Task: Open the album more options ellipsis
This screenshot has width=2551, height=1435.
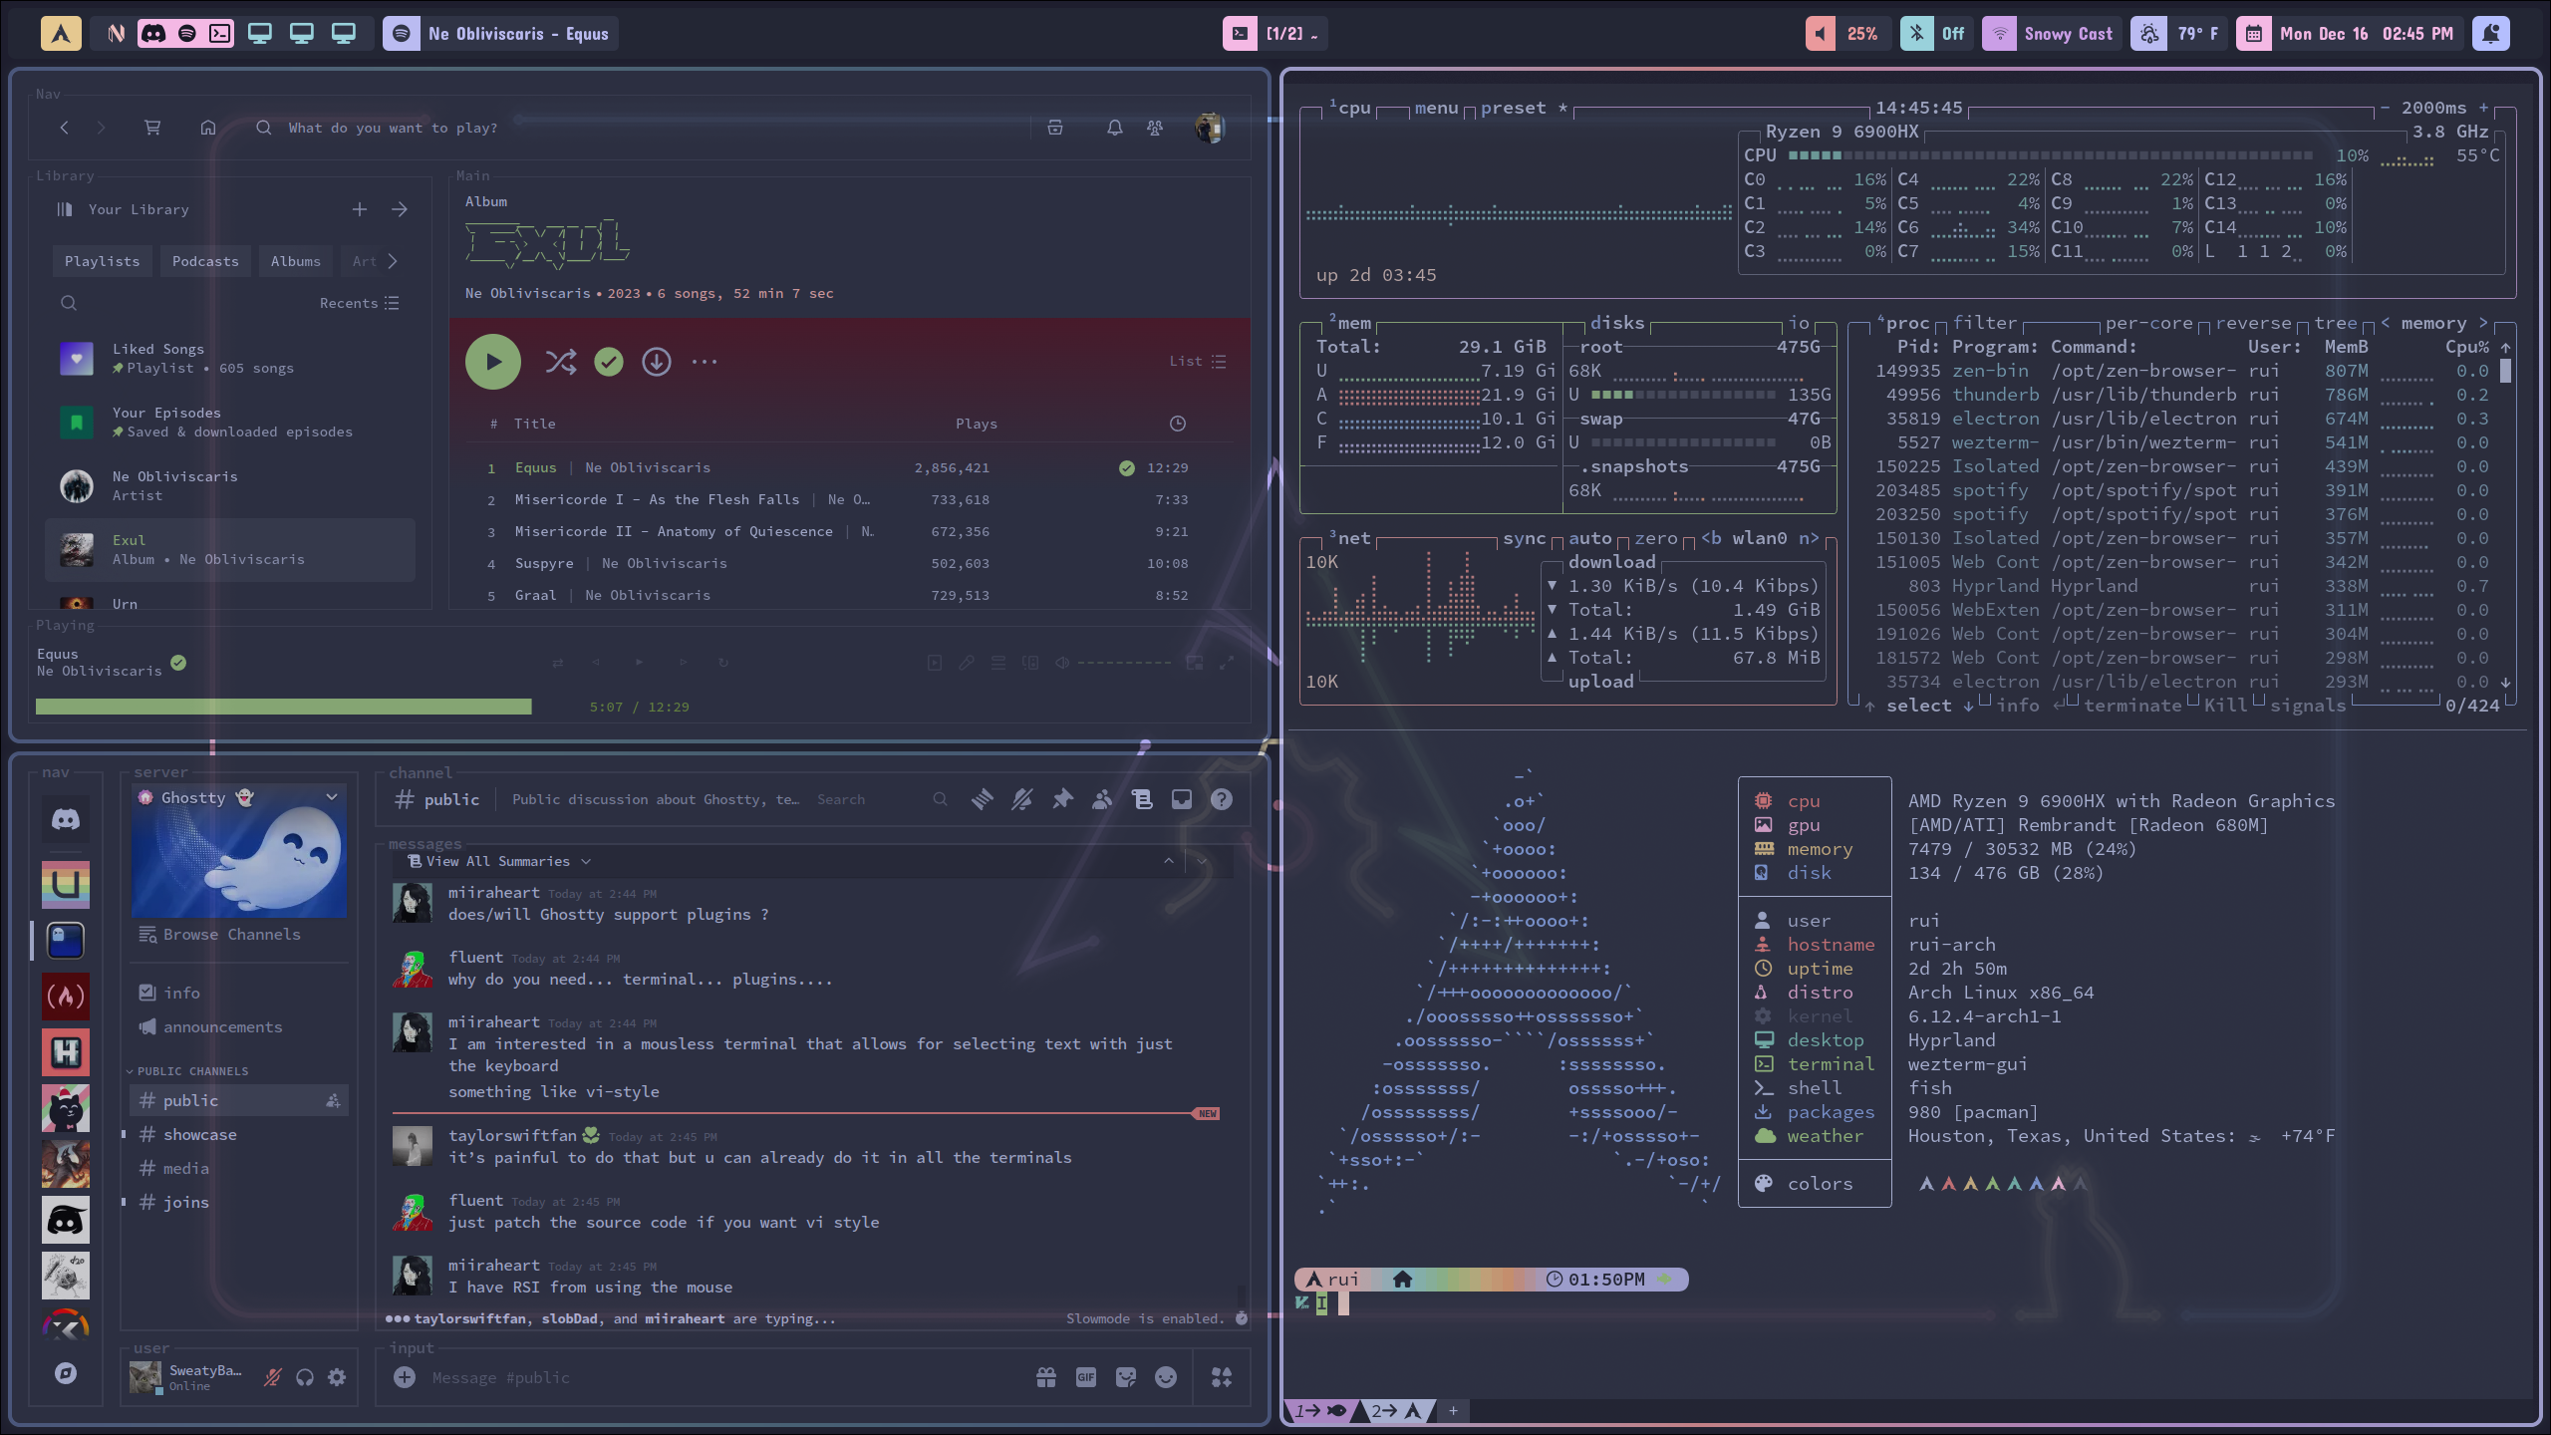Action: tap(705, 362)
